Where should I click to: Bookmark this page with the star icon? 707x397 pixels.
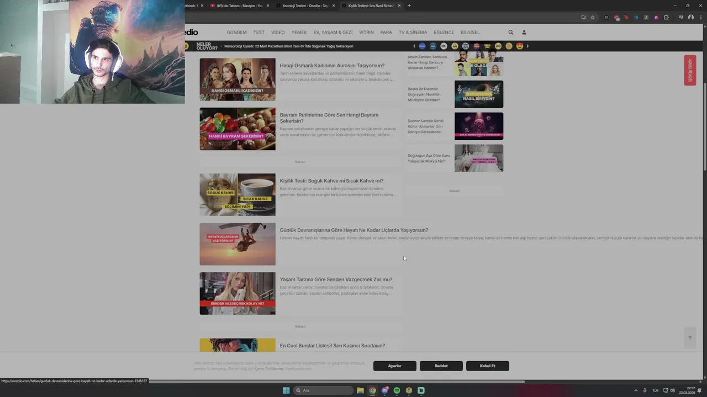[x=593, y=17]
